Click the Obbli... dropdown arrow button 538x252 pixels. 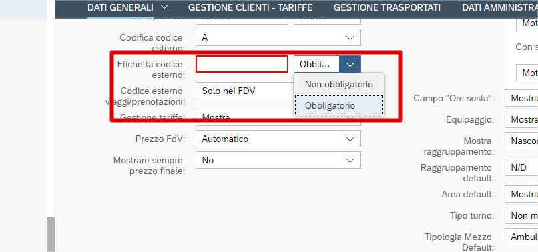tap(350, 64)
